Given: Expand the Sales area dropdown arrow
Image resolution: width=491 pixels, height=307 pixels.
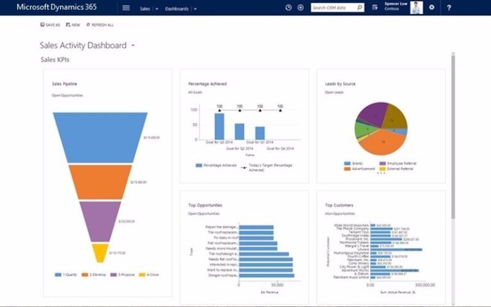Looking at the screenshot, I should (157, 9).
